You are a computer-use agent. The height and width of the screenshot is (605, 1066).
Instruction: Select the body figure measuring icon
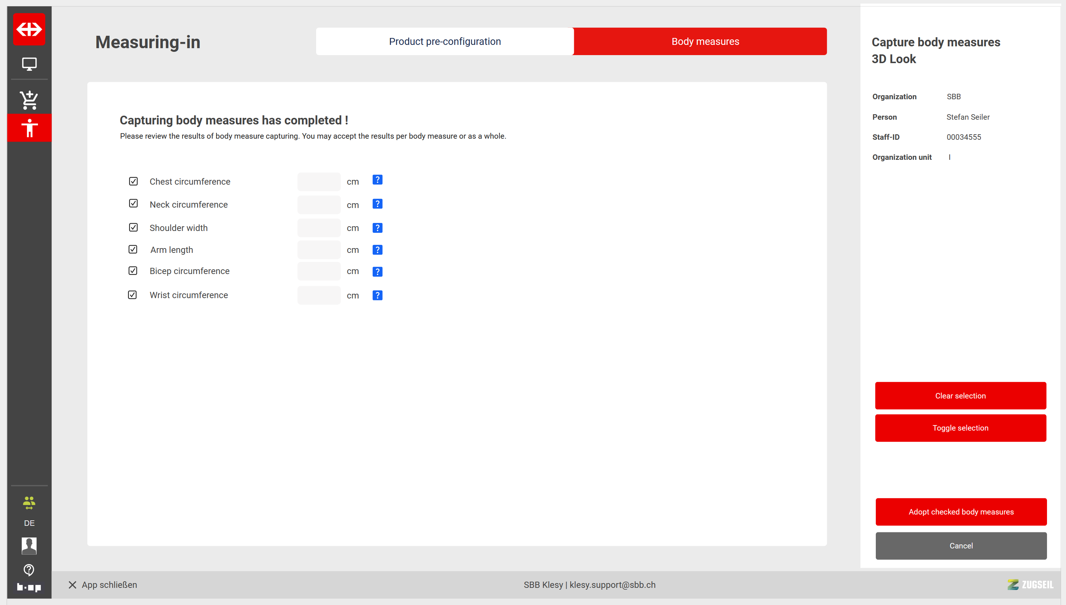[29, 128]
